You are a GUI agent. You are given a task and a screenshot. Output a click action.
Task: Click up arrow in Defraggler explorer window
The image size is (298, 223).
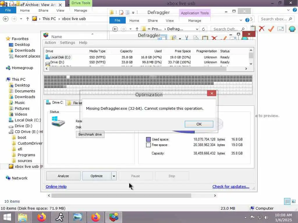click(x=137, y=29)
